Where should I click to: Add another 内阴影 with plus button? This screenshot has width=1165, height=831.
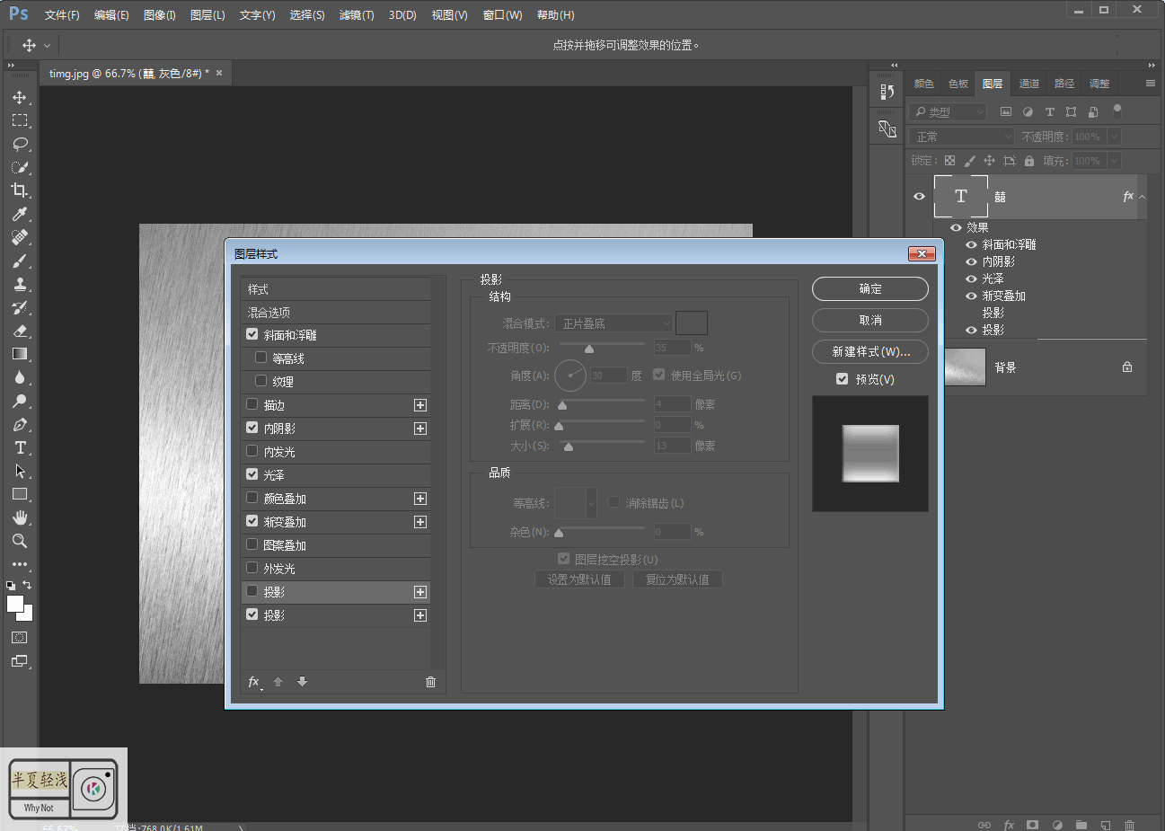click(419, 429)
